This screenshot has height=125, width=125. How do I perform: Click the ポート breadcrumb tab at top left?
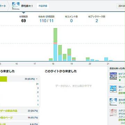point(3,6)
